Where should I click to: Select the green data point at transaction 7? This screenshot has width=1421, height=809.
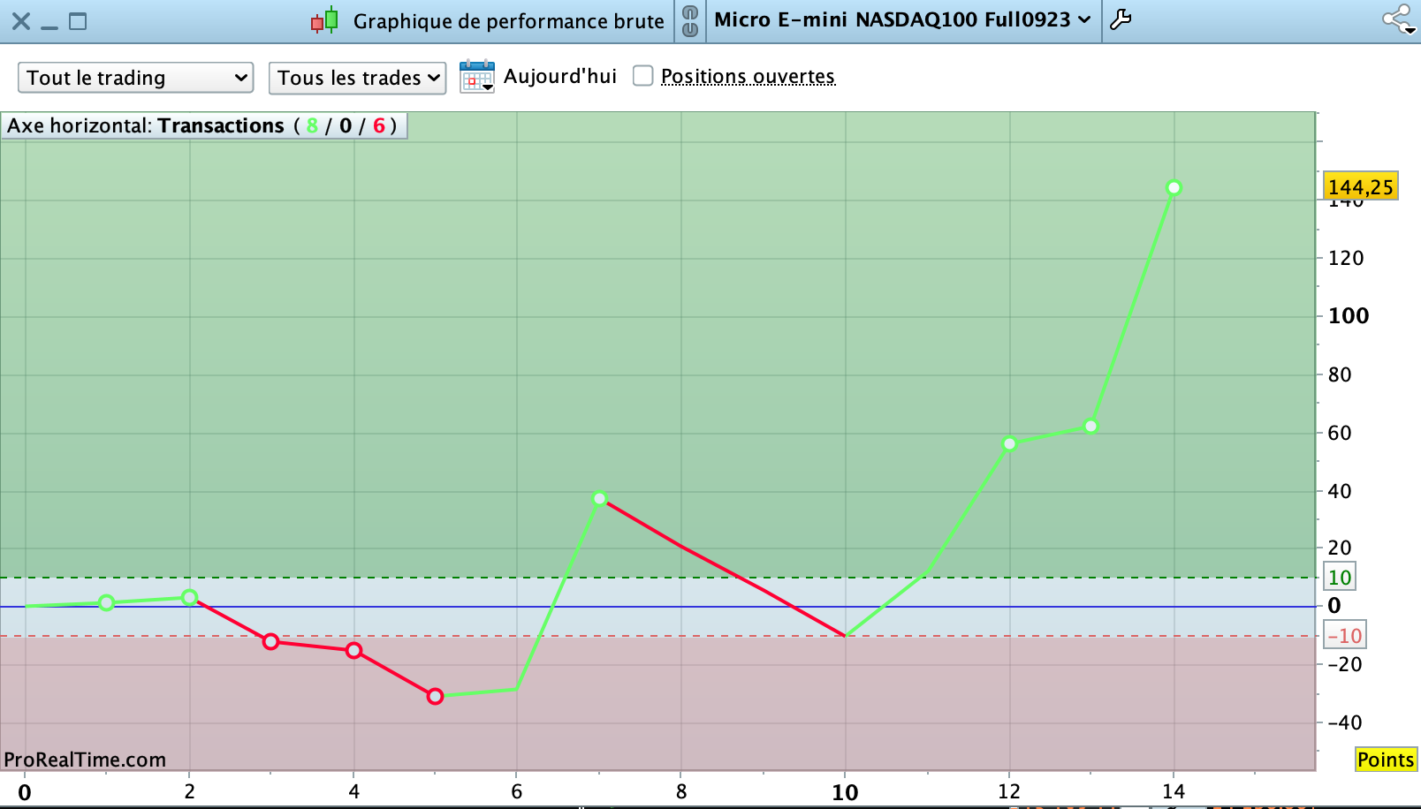click(600, 499)
